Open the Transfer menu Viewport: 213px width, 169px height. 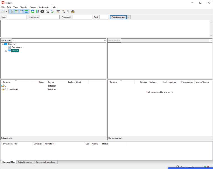[x=24, y=7]
